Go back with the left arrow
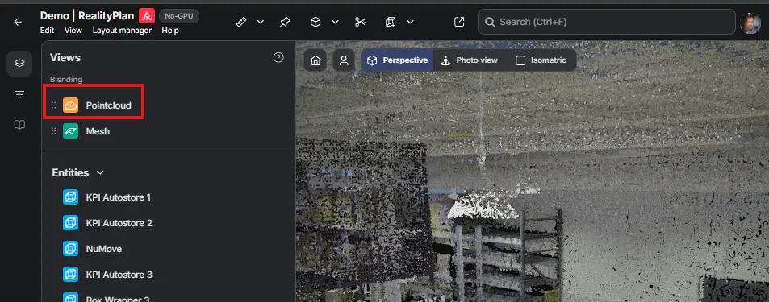The image size is (769, 302). pos(18,22)
